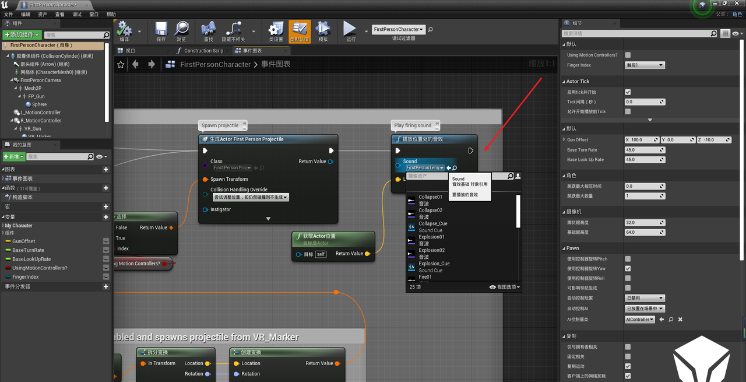Open 视图选项 dropdown in asset picker

tap(505, 287)
